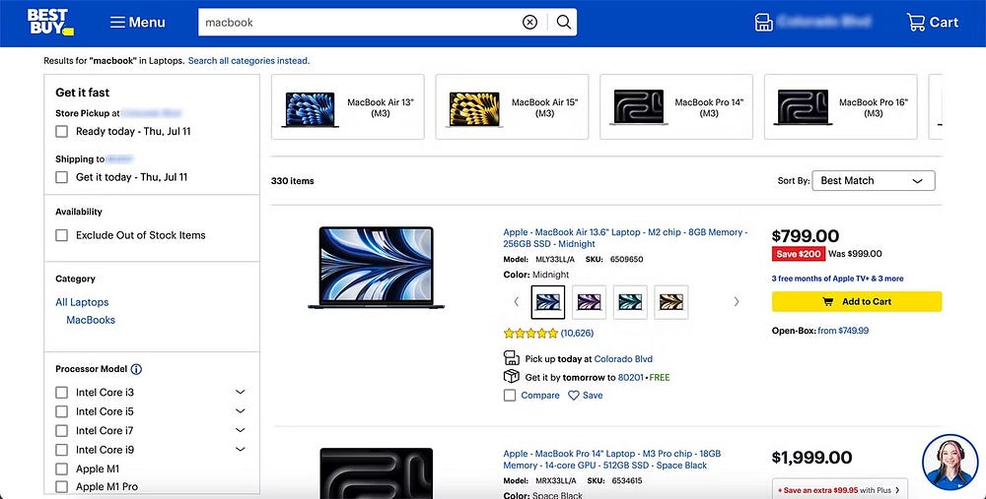The width and height of the screenshot is (986, 499).
Task: Open MacBook Pro Space Black image
Action: (x=376, y=472)
